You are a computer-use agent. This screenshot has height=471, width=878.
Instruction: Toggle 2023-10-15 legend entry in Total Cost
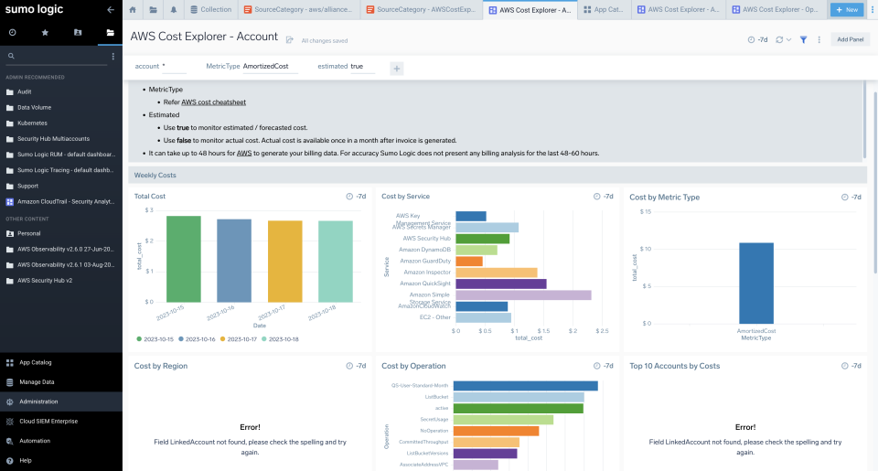155,339
